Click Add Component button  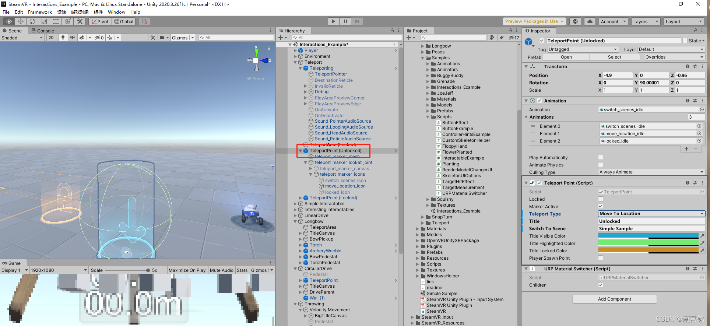[615, 299]
